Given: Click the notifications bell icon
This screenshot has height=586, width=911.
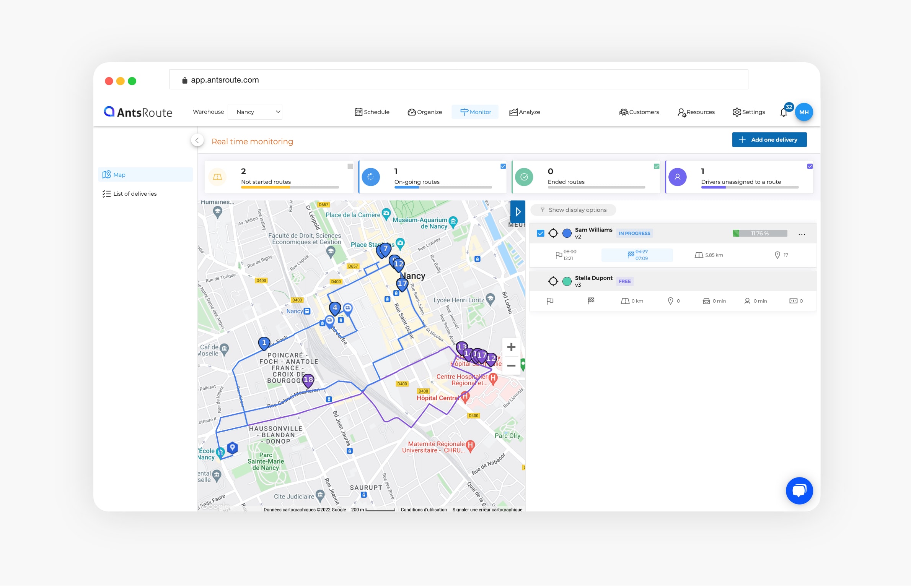Looking at the screenshot, I should (x=784, y=112).
